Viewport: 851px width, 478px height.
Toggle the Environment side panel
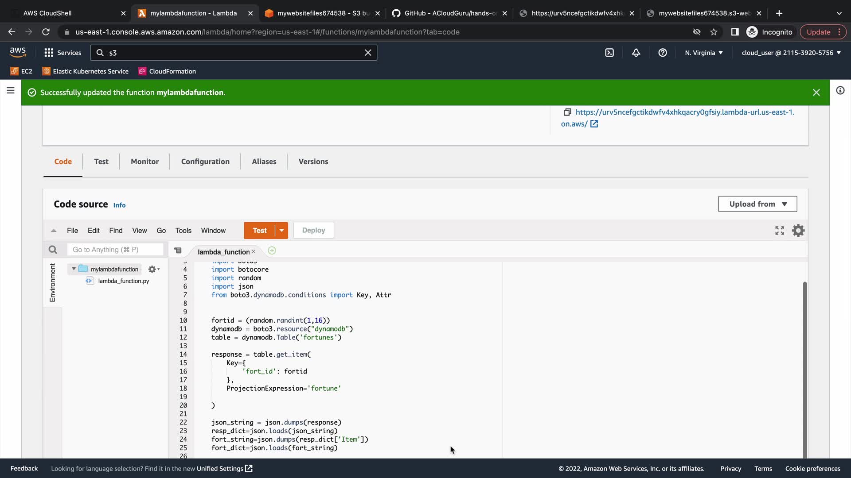click(x=53, y=282)
